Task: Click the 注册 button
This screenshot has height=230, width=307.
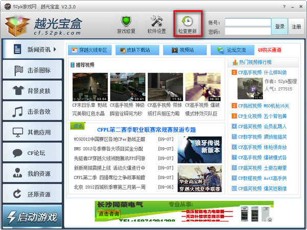Action: coord(296,27)
